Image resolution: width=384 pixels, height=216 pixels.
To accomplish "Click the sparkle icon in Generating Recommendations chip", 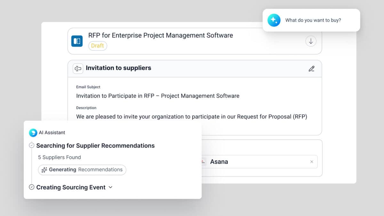I will [44, 170].
